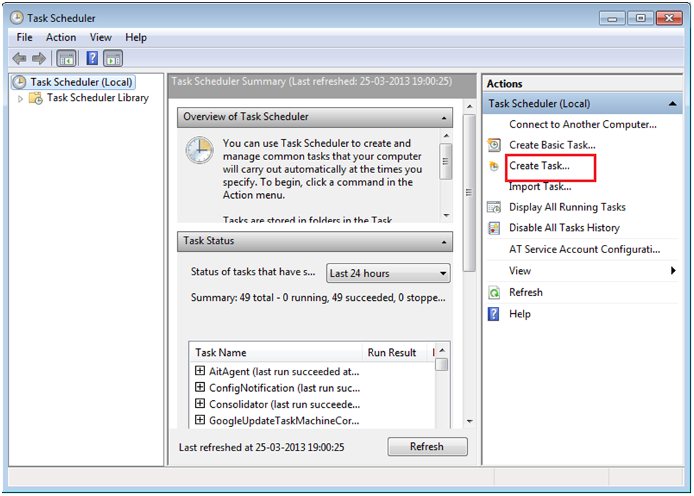Viewport: 694px width, 496px height.
Task: Expand the ConfigNotification task entry
Action: coord(200,387)
